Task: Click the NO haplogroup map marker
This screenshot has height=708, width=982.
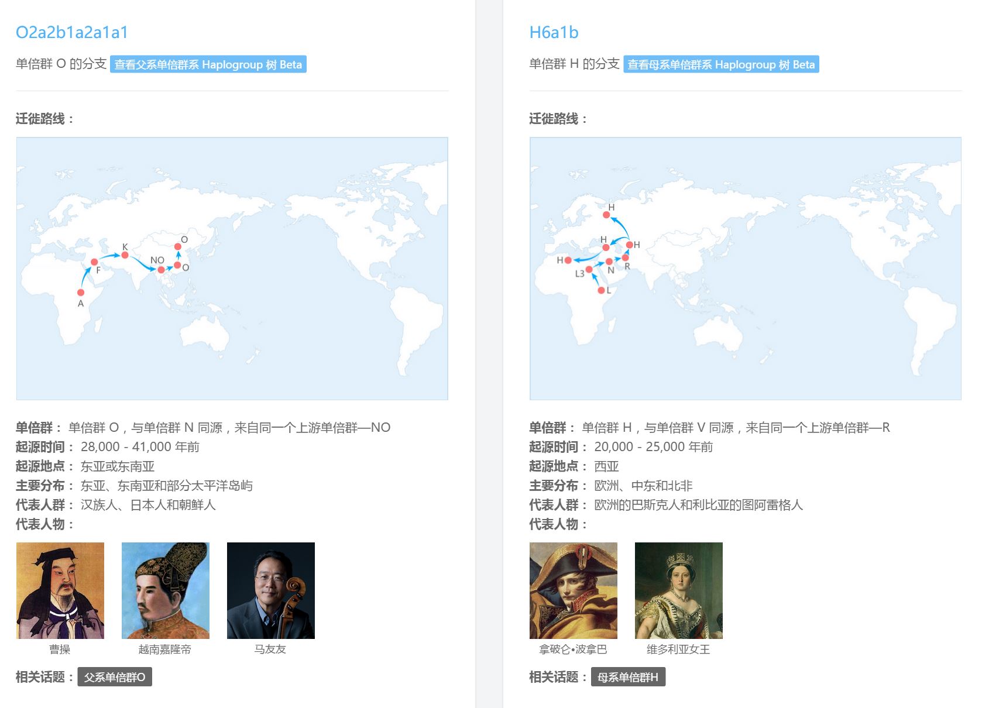Action: point(161,270)
